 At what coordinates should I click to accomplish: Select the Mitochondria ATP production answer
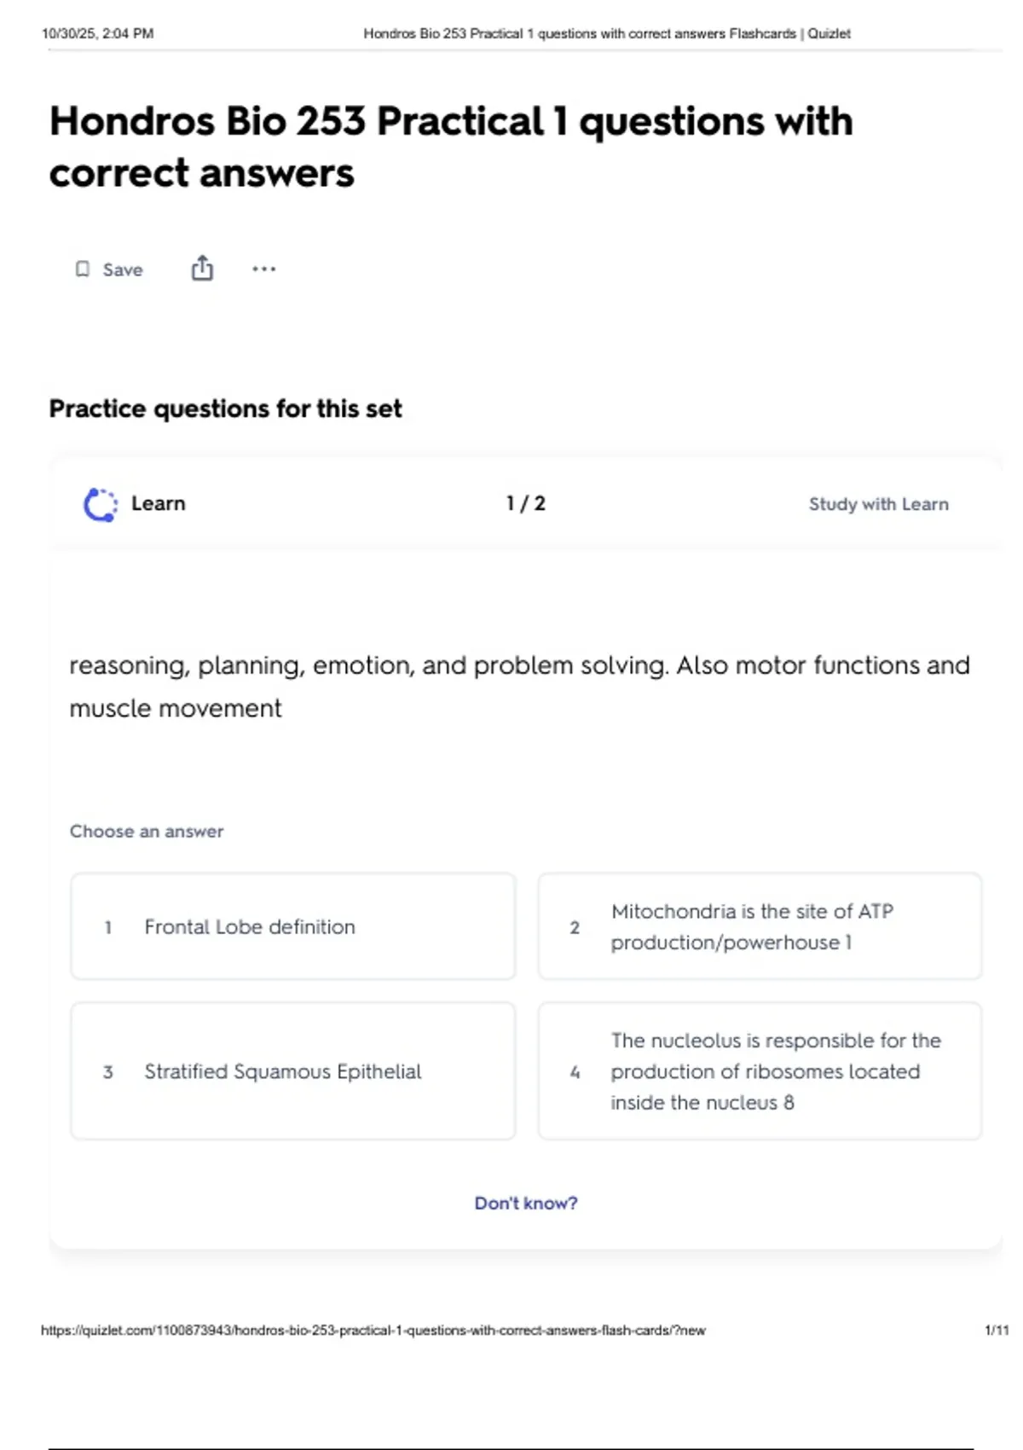(760, 926)
